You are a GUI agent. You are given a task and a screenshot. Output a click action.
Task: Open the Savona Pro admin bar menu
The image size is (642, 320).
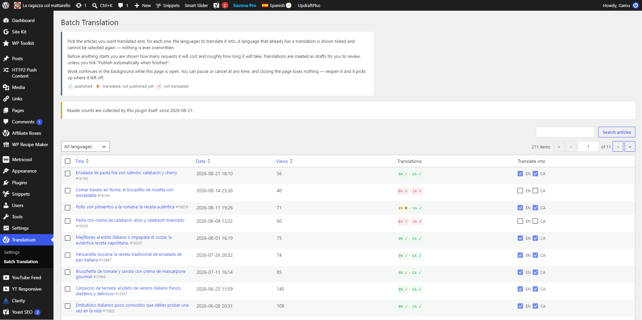tap(244, 5)
